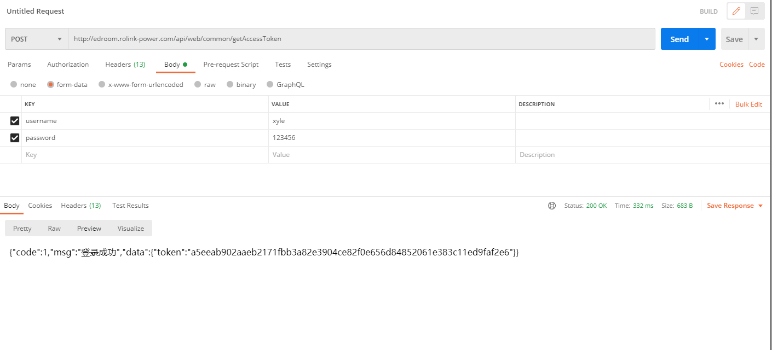Open the comments icon at top right

coord(754,11)
